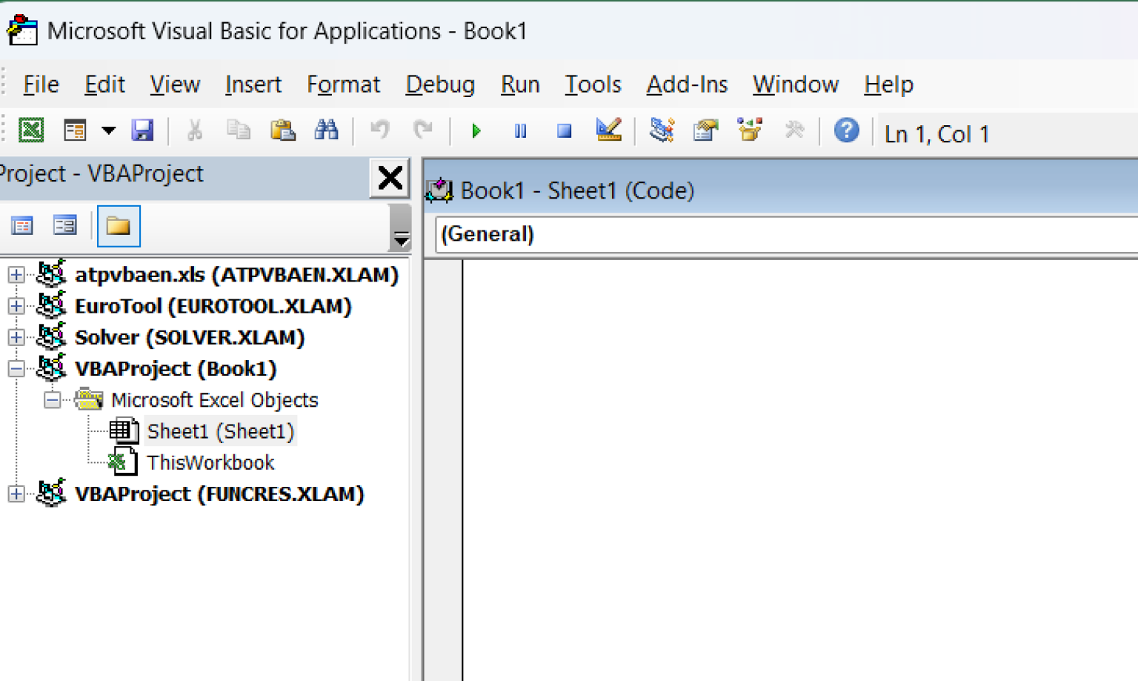Switch Project Explorer to View Code
1138x681 pixels.
(22, 226)
